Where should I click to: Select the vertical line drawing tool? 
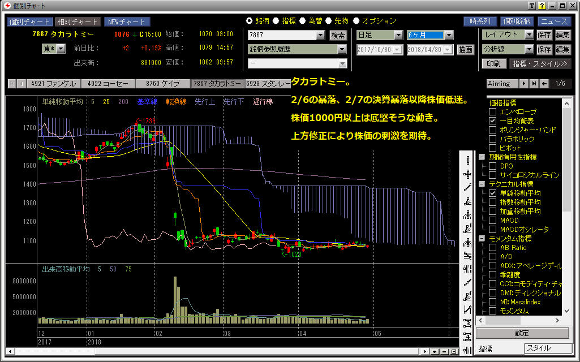467,161
